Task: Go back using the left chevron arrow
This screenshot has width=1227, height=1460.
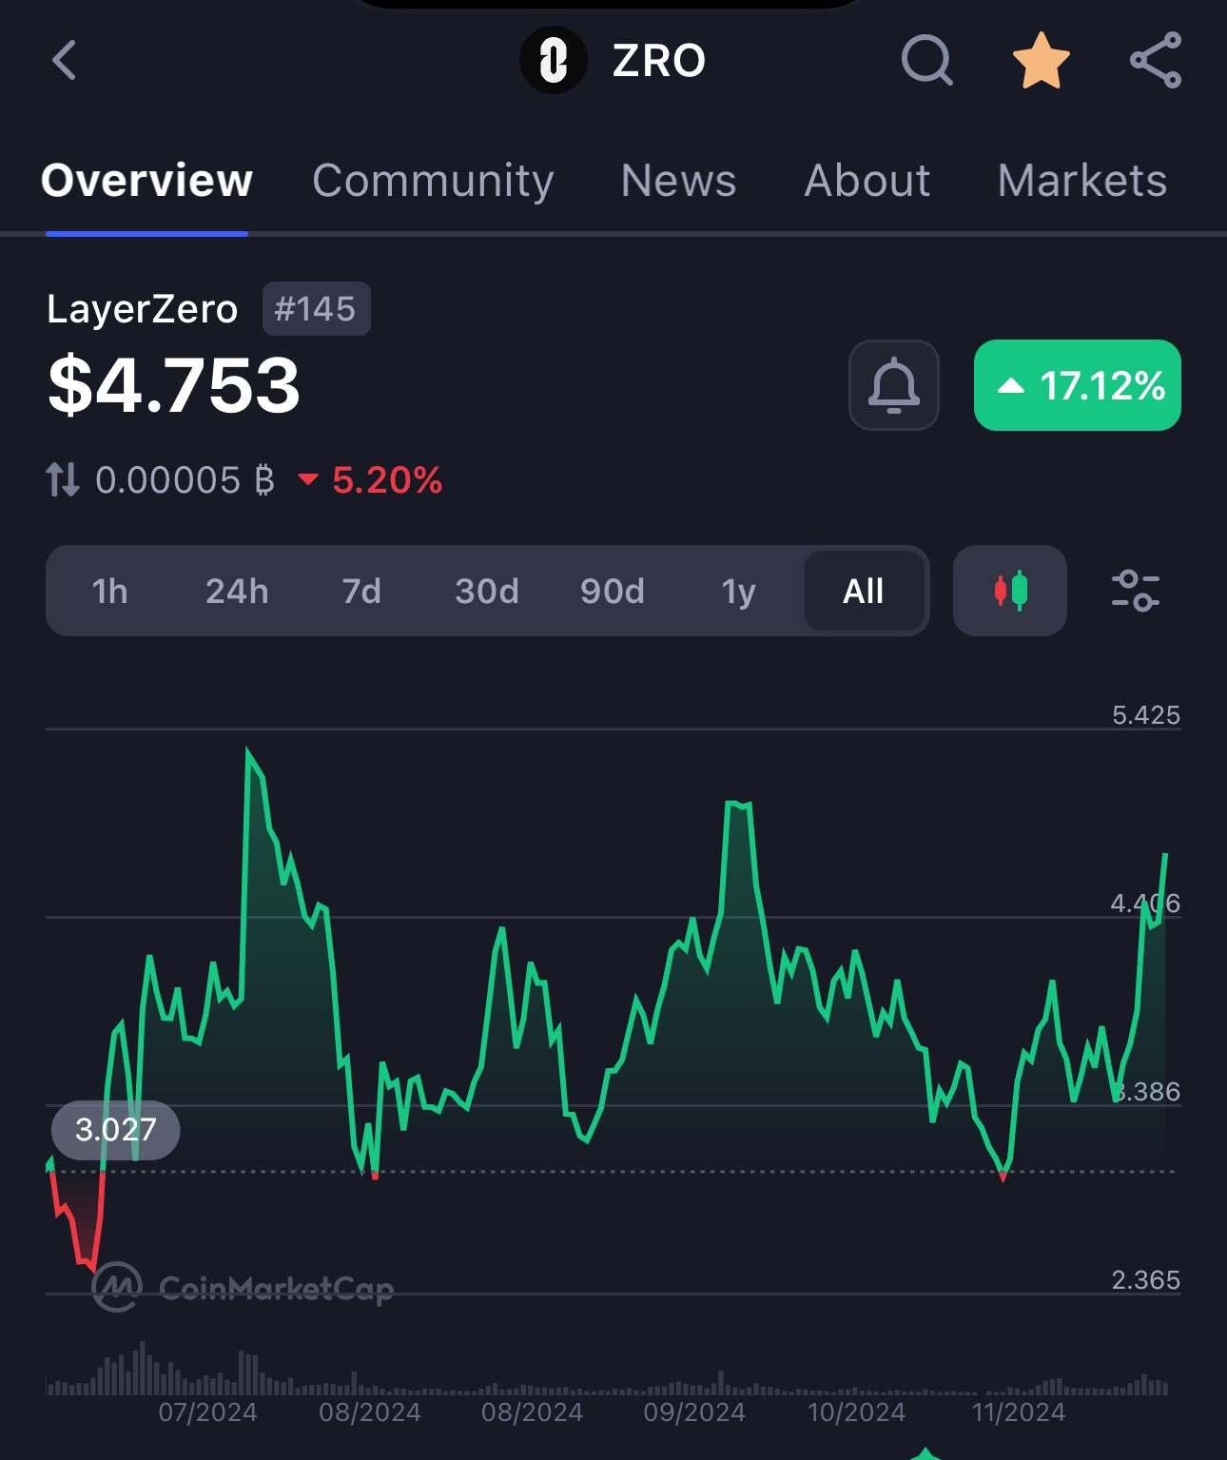Action: pos(65,61)
